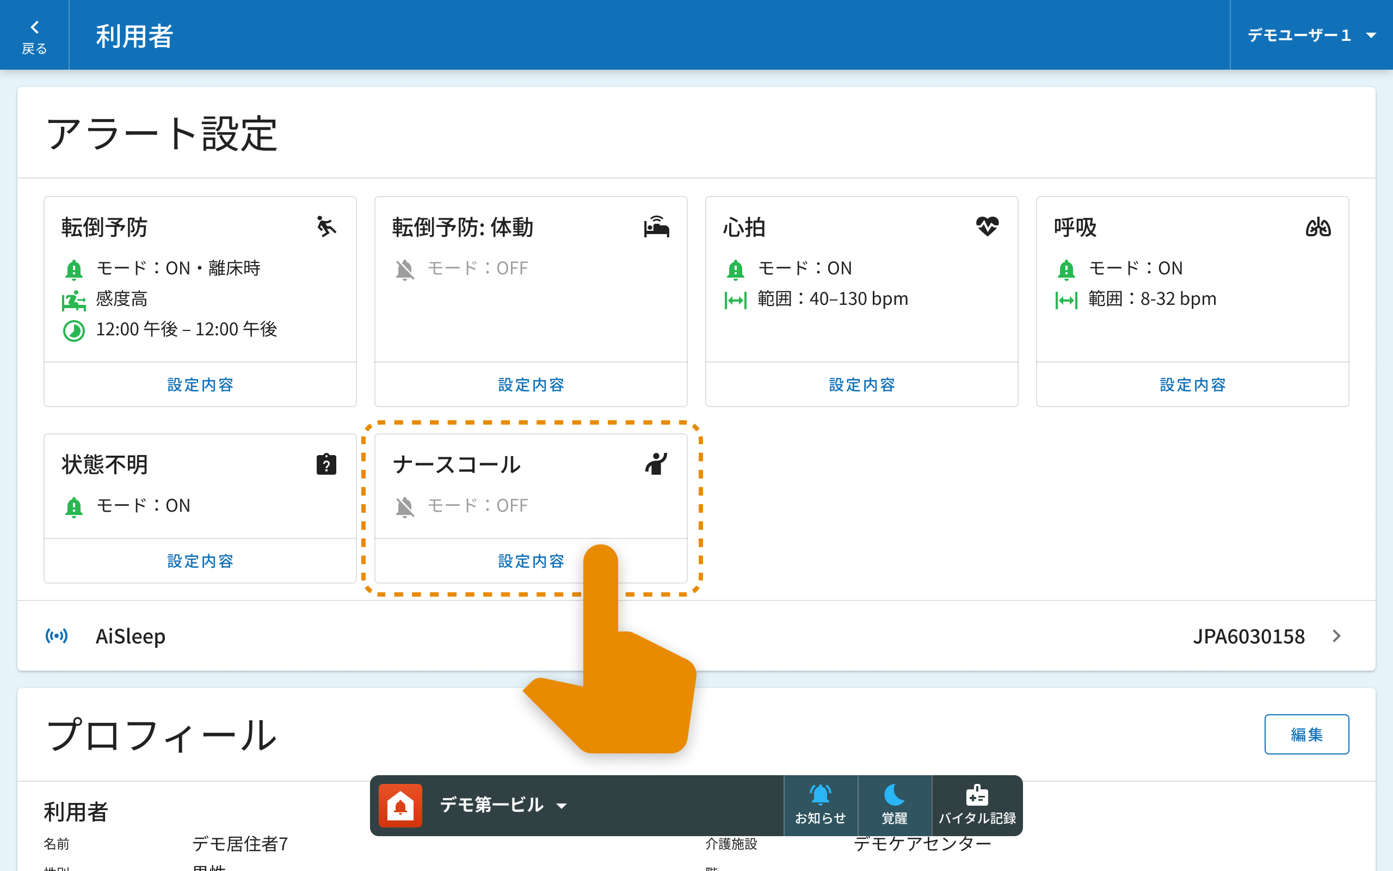Image resolution: width=1393 pixels, height=871 pixels.
Task: Click the falling person icon on 転倒予防 card
Action: coord(326,227)
